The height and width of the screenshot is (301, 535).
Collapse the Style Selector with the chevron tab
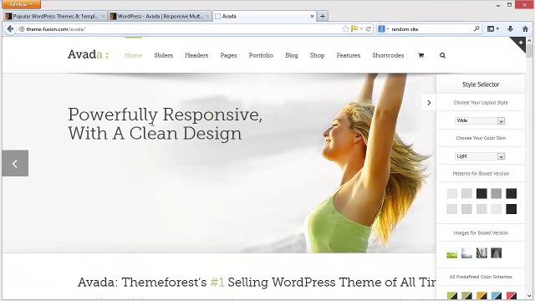429,102
